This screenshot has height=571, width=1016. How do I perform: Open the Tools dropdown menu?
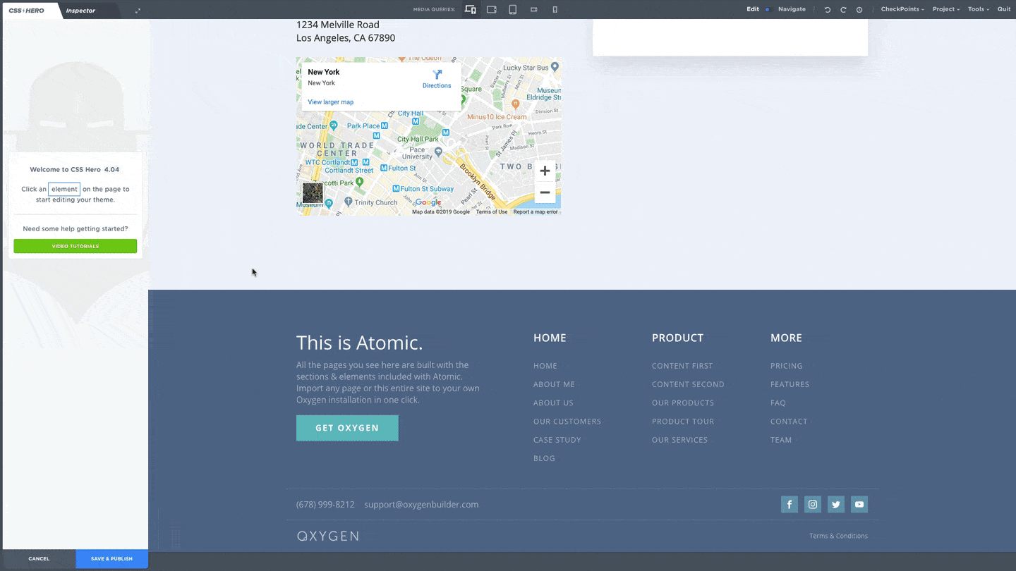[x=978, y=10]
